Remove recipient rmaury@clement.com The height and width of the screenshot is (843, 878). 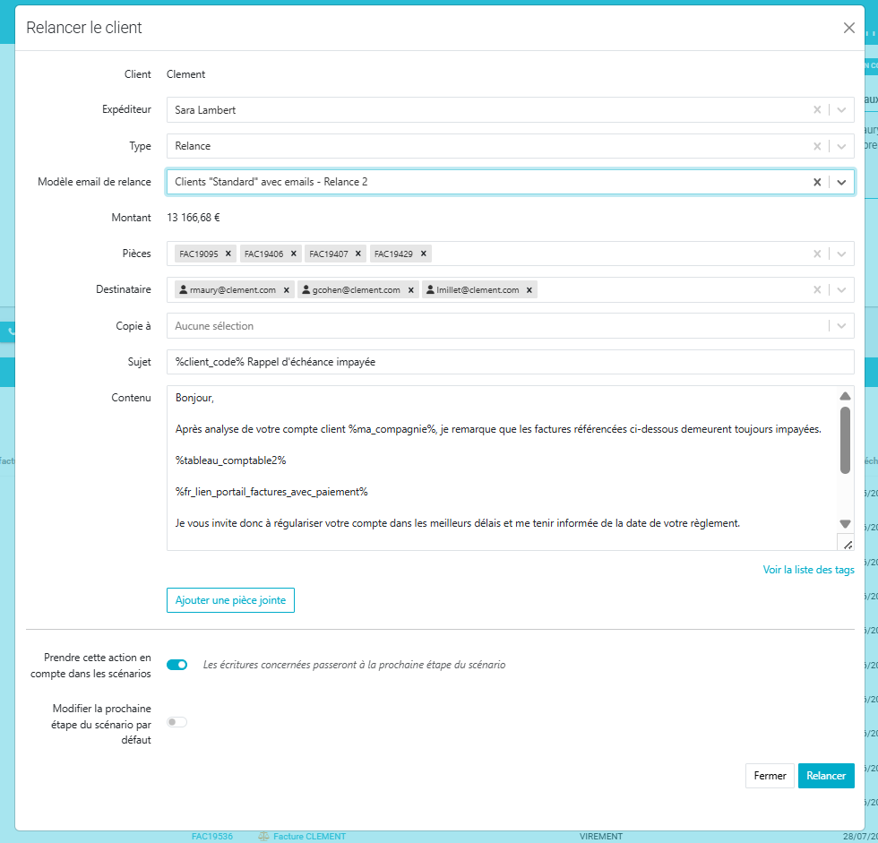click(286, 289)
